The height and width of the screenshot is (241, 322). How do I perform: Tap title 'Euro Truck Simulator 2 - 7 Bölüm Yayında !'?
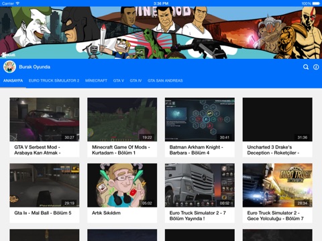198,216
